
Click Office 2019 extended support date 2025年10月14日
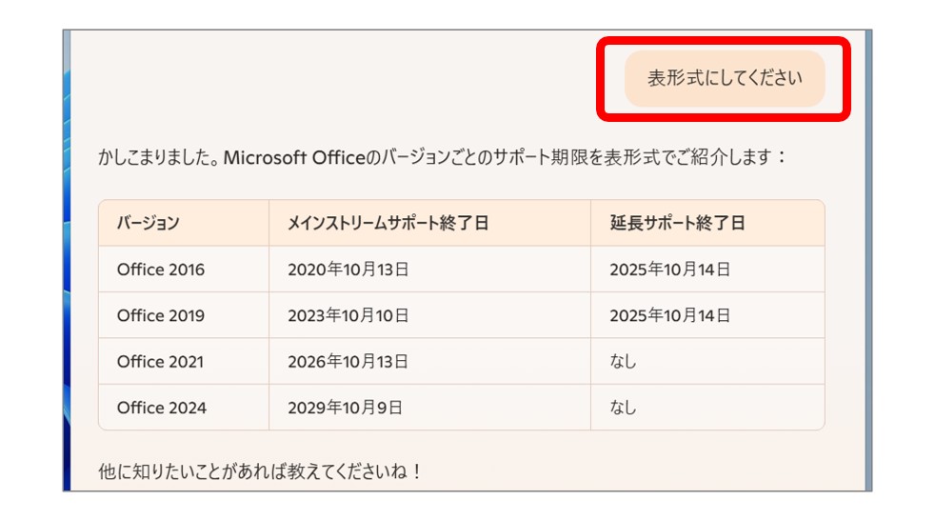click(707, 315)
